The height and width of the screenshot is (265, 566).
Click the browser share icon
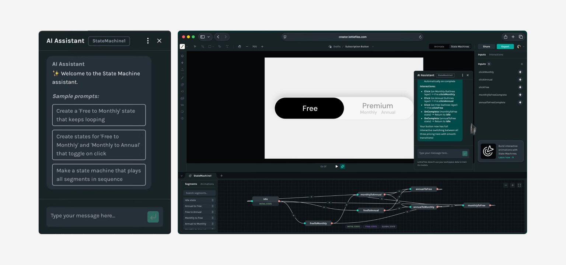pyautogui.click(x=506, y=37)
